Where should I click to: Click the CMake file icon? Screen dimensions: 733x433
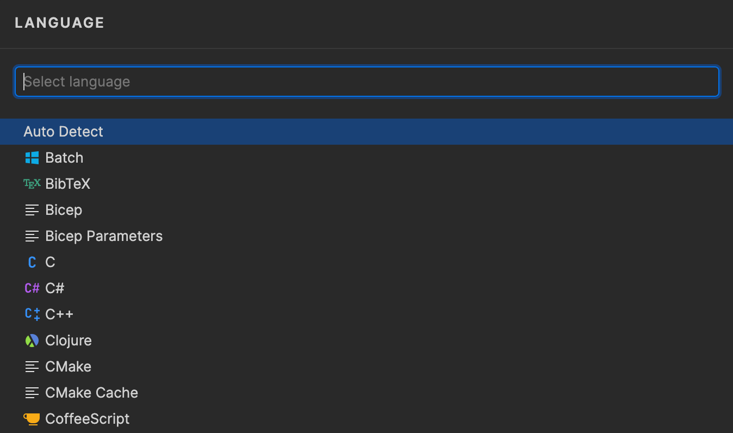tap(32, 366)
